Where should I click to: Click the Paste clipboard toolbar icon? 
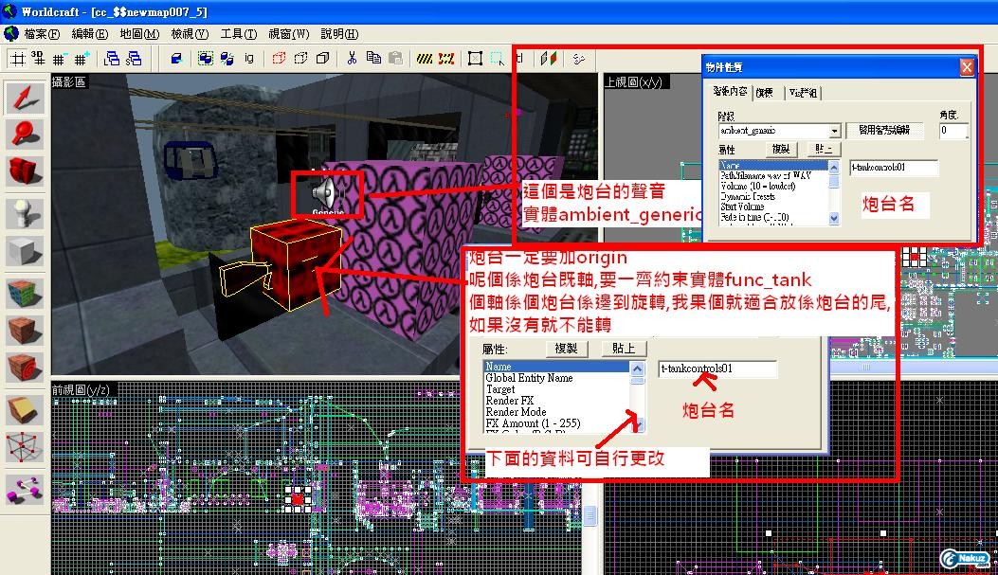pyautogui.click(x=395, y=59)
